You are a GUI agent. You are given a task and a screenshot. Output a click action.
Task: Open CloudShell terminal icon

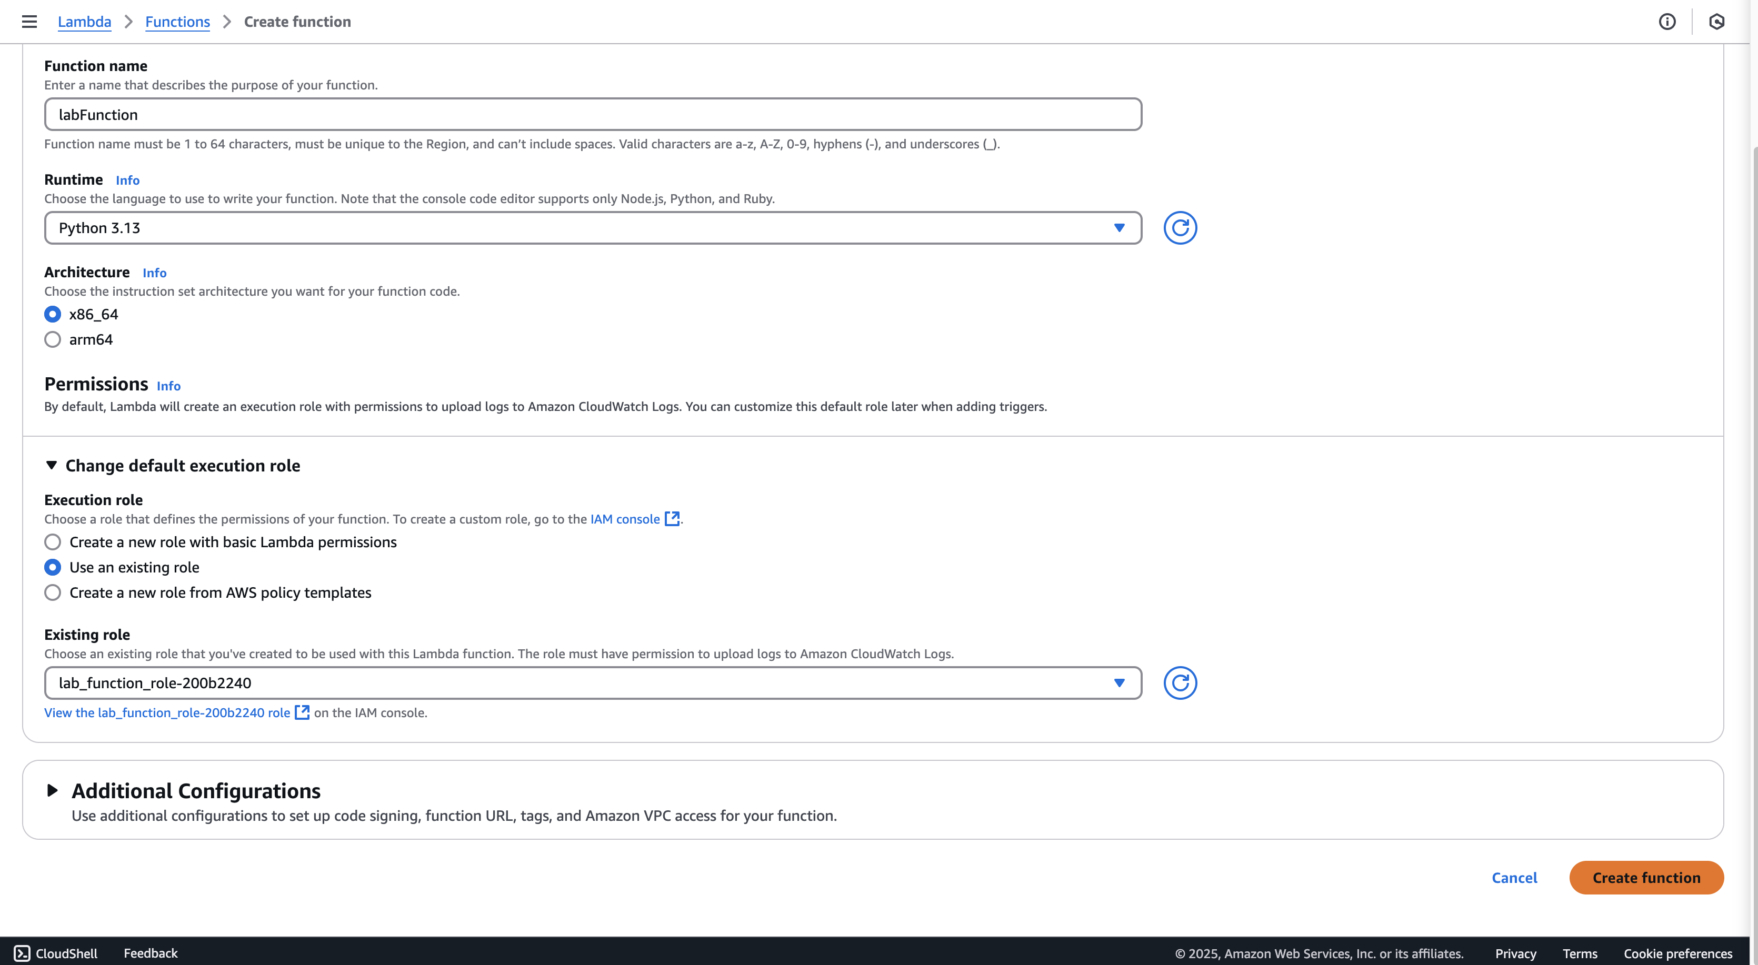[x=22, y=953]
